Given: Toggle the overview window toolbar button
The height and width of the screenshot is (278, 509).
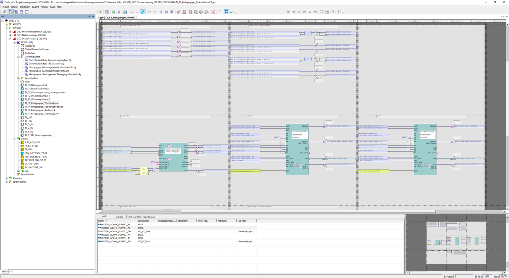Looking at the screenshot, I should click(226, 12).
